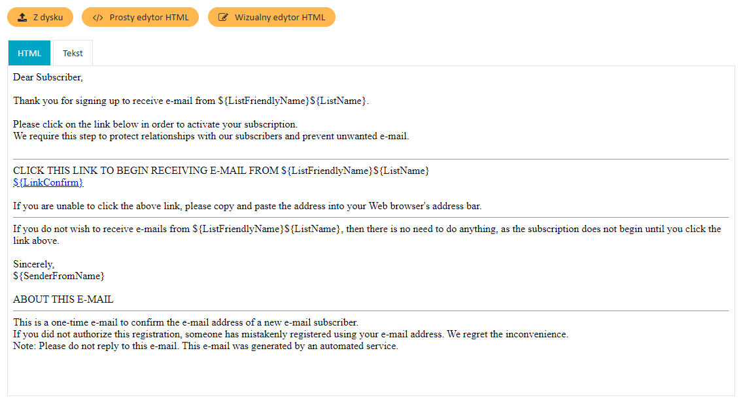Click the Dear Subscriber greeting line
The width and height of the screenshot is (741, 404).
pos(48,77)
